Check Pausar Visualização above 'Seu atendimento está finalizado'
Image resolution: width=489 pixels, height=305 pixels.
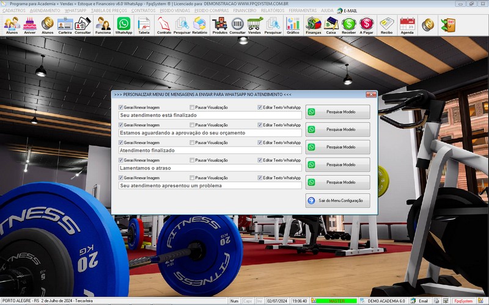[x=192, y=107]
